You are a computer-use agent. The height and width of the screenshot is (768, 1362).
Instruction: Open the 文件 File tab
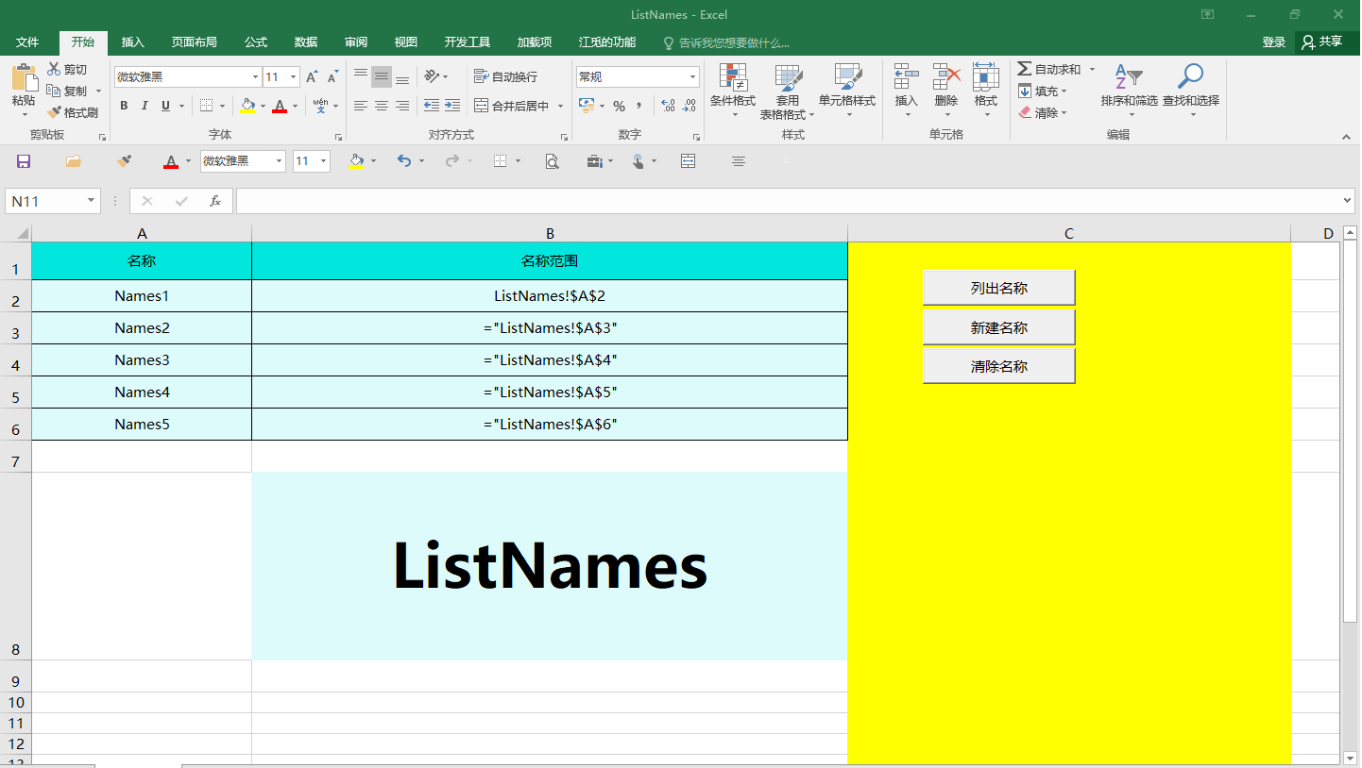point(27,42)
